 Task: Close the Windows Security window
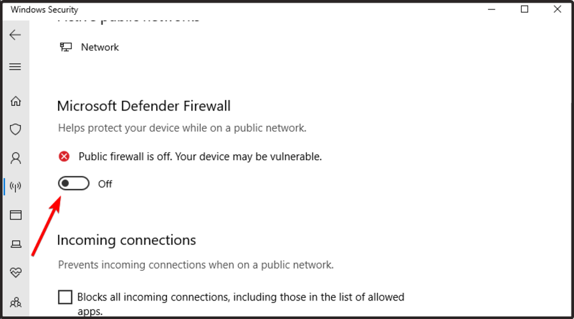click(x=557, y=10)
